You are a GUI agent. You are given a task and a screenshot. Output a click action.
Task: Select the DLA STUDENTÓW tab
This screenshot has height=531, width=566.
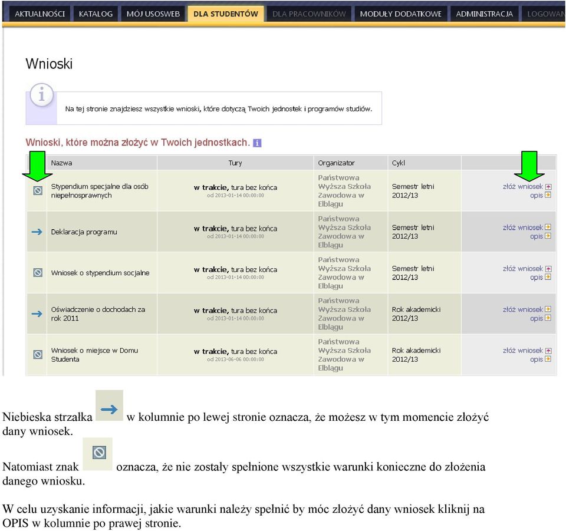pos(226,14)
